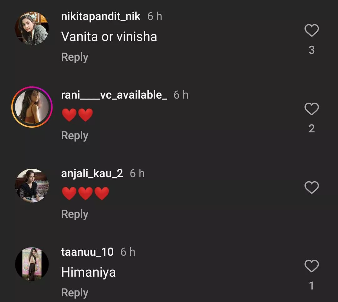Like the comment by nikitapandit_nik
Image resolution: width=338 pixels, height=302 pixels.
click(x=311, y=31)
